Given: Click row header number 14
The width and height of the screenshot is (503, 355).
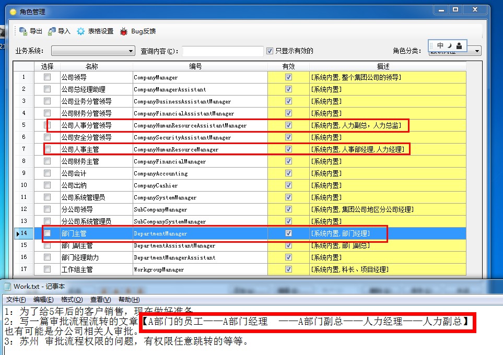Looking at the screenshot, I should tap(24, 233).
